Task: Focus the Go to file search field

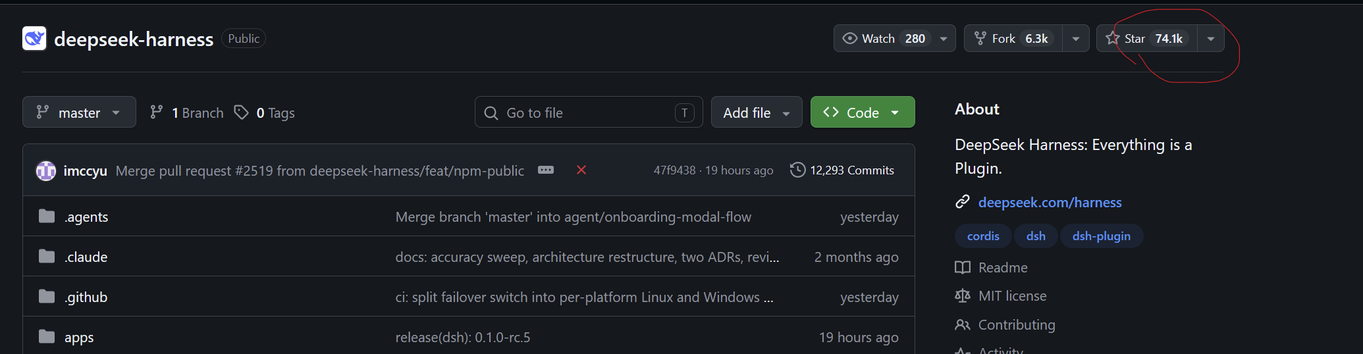Action: click(x=589, y=112)
